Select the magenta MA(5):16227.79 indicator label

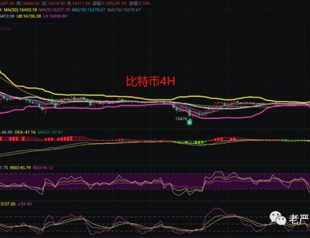(x=55, y=10)
